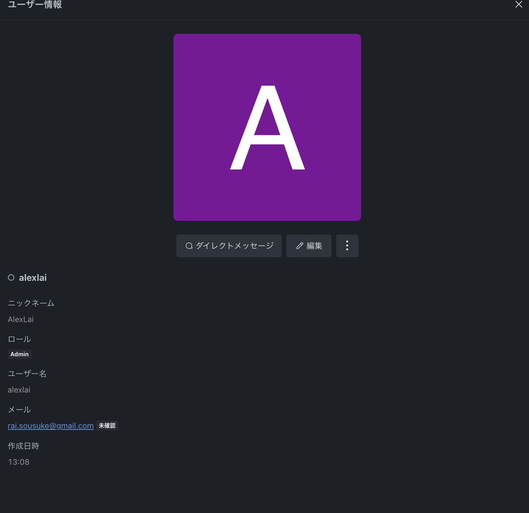
Task: Click the purple A avatar image
Action: pyautogui.click(x=267, y=127)
